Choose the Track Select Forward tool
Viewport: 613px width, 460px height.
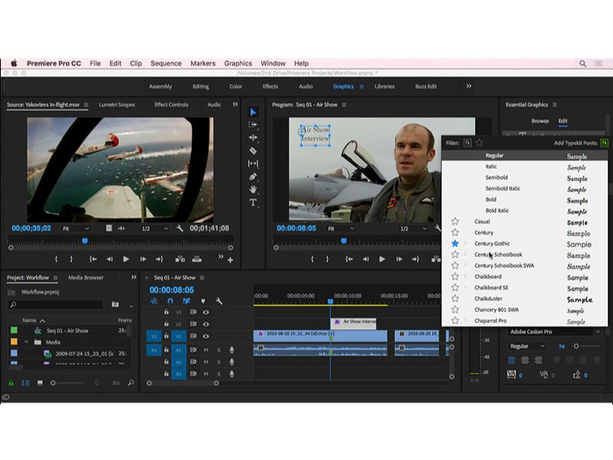point(253,125)
